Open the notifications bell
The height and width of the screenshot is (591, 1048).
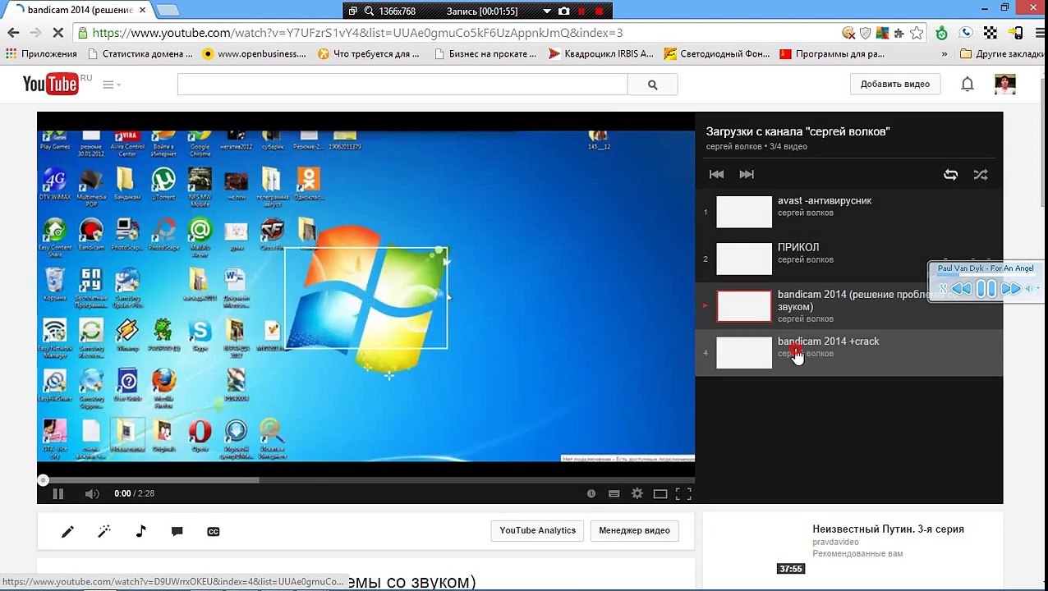pos(968,84)
